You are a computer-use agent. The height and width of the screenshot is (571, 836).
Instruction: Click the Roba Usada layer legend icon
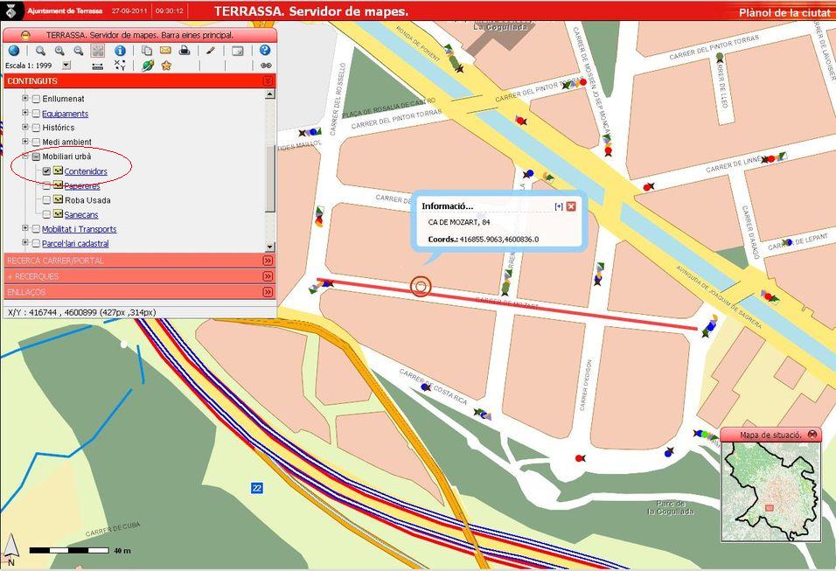click(x=58, y=199)
